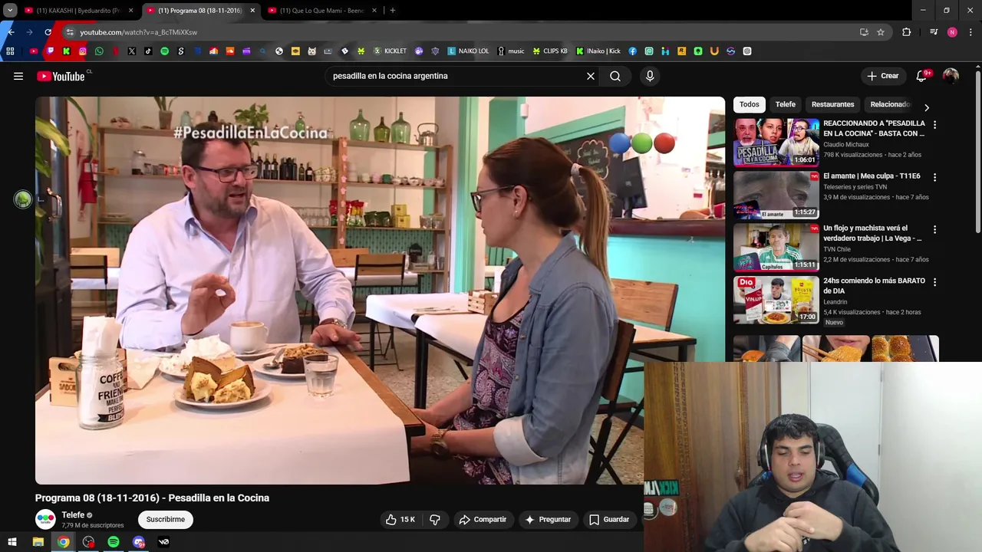
Task: Open the INaiko | Kick bookmark
Action: click(x=598, y=51)
